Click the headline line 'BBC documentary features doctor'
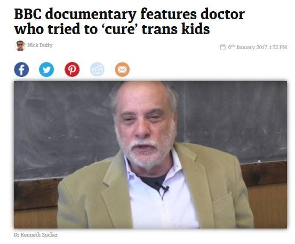This screenshot has height=244, width=295. [129, 14]
